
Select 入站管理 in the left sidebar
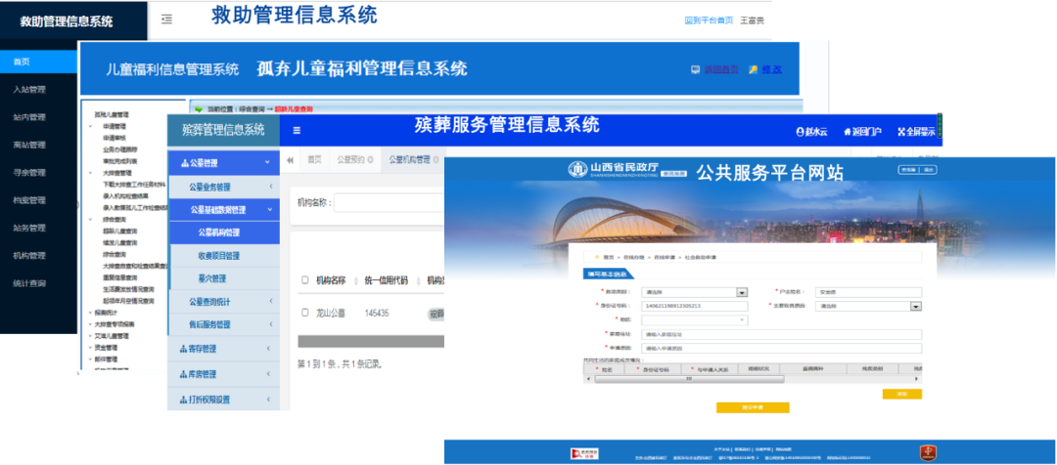(x=29, y=90)
